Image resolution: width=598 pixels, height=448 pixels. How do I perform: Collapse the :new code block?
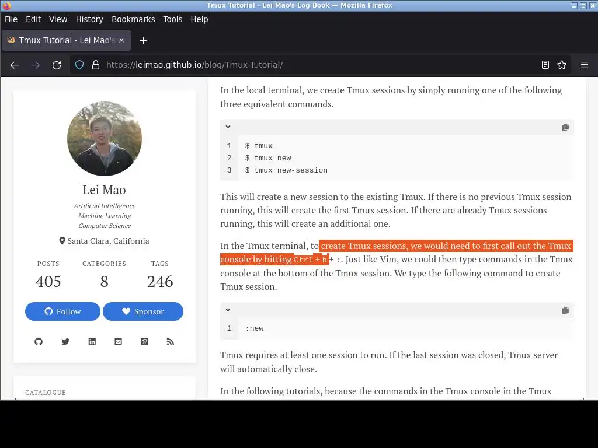[228, 310]
